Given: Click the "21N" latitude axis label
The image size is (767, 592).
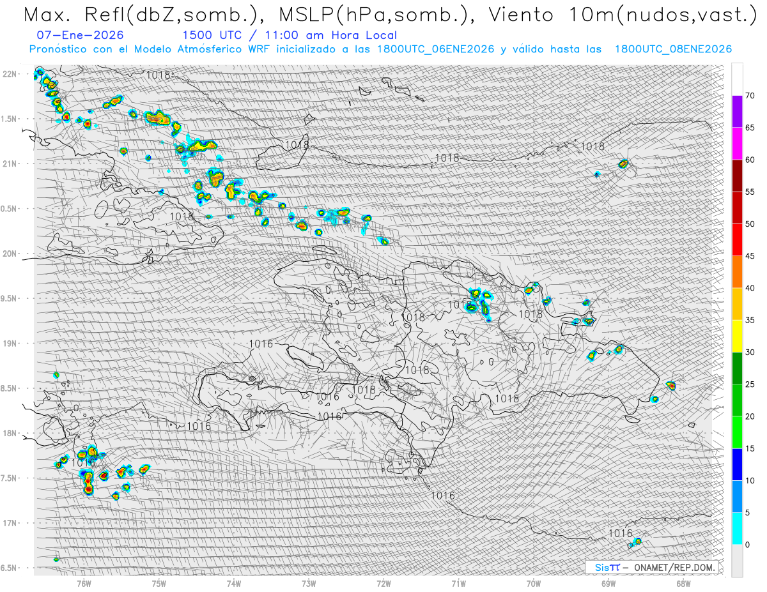Looking at the screenshot, I should 10,163.
